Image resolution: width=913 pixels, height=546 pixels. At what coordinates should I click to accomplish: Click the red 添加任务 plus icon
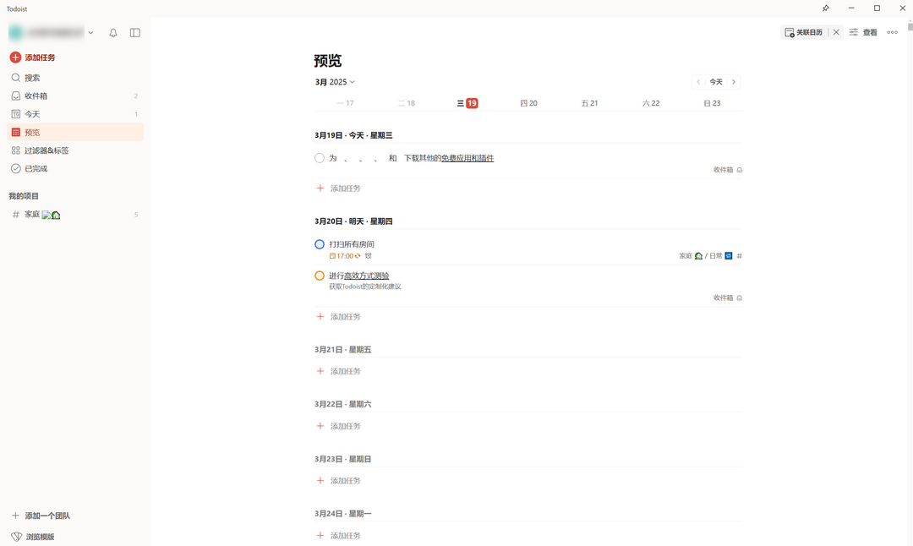click(14, 57)
